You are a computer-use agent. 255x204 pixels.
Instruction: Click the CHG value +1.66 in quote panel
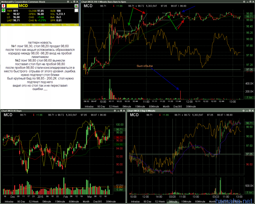(41, 17)
